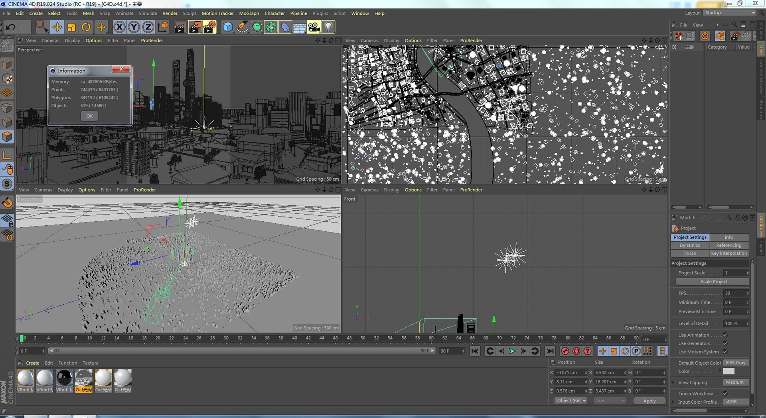766x418 pixels.
Task: Open Layout Startup dropdown
Action: tap(730, 13)
